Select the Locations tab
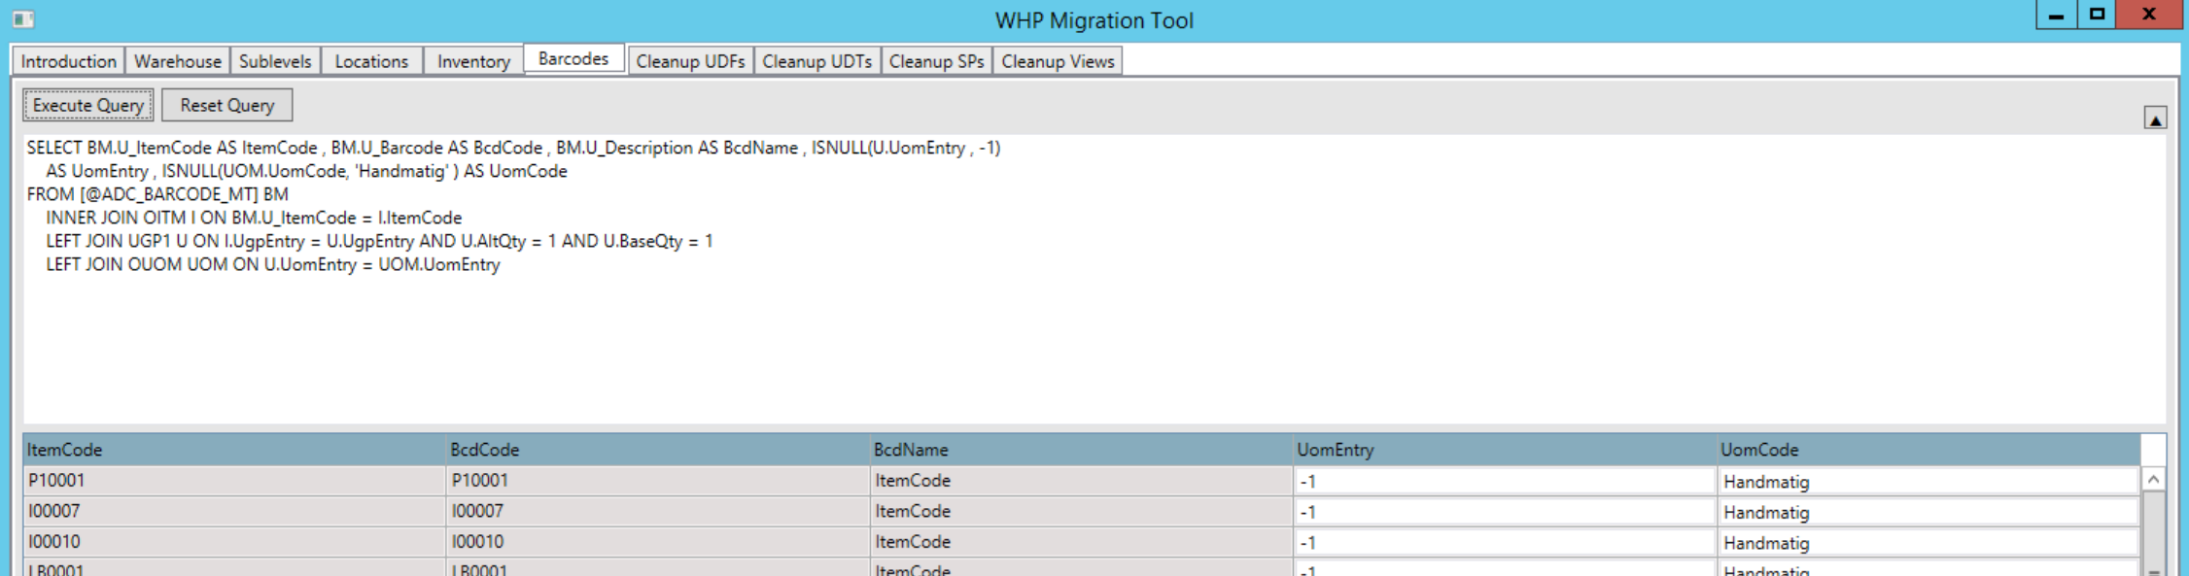This screenshot has height=576, width=2189. [371, 61]
